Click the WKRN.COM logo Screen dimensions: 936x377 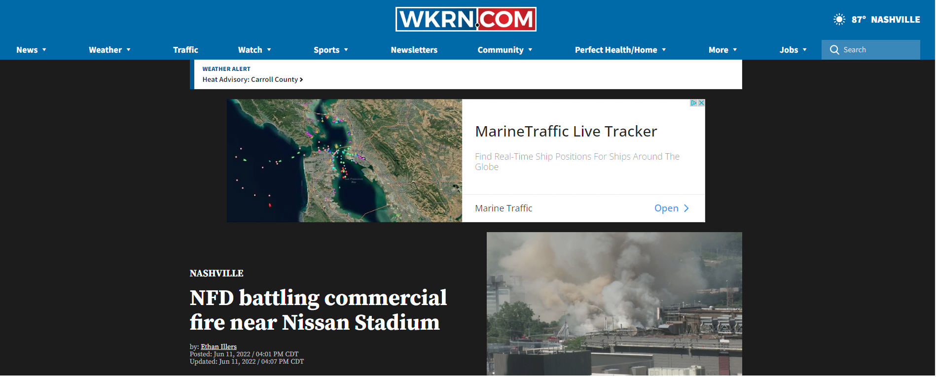(466, 19)
